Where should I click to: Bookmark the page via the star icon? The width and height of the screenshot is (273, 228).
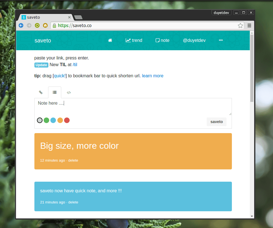(x=240, y=25)
